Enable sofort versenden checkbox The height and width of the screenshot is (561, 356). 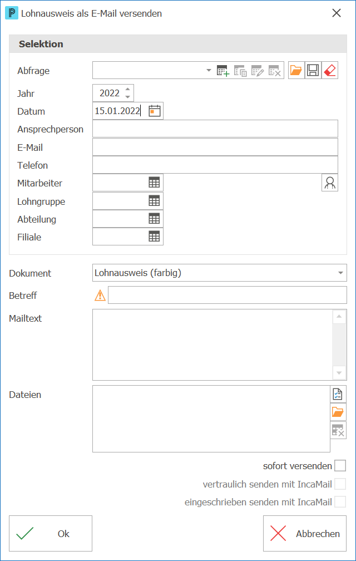[340, 466]
